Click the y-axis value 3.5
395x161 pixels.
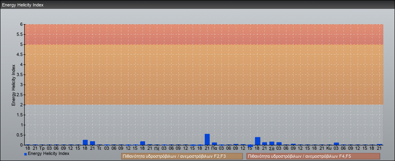point(20,74)
